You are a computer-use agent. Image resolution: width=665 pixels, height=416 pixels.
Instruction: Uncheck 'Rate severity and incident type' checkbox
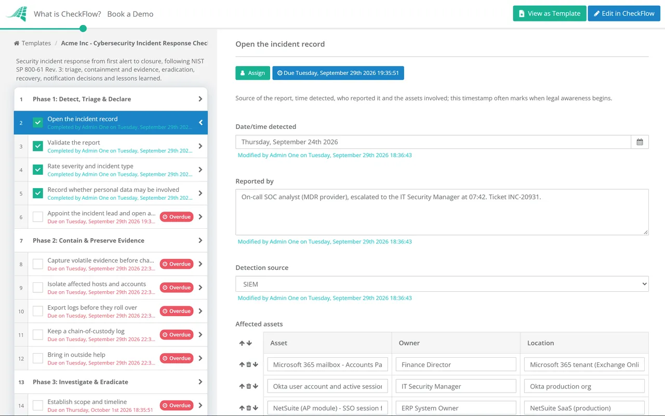pos(38,170)
